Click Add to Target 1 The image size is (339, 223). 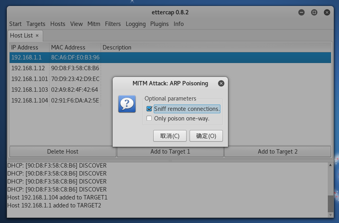pyautogui.click(x=170, y=152)
